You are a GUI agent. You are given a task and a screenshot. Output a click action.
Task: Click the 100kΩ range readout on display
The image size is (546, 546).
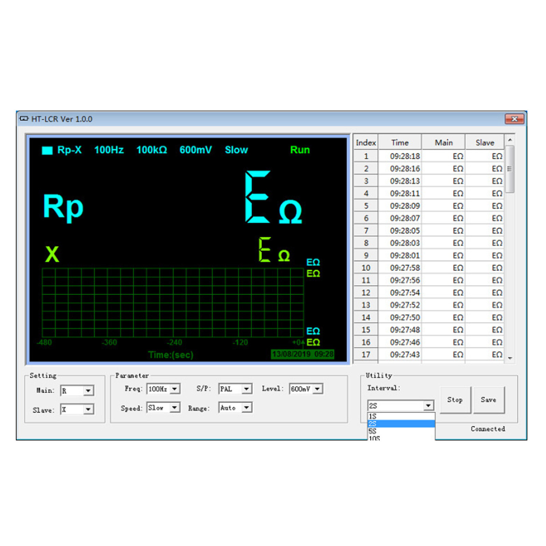(x=152, y=150)
